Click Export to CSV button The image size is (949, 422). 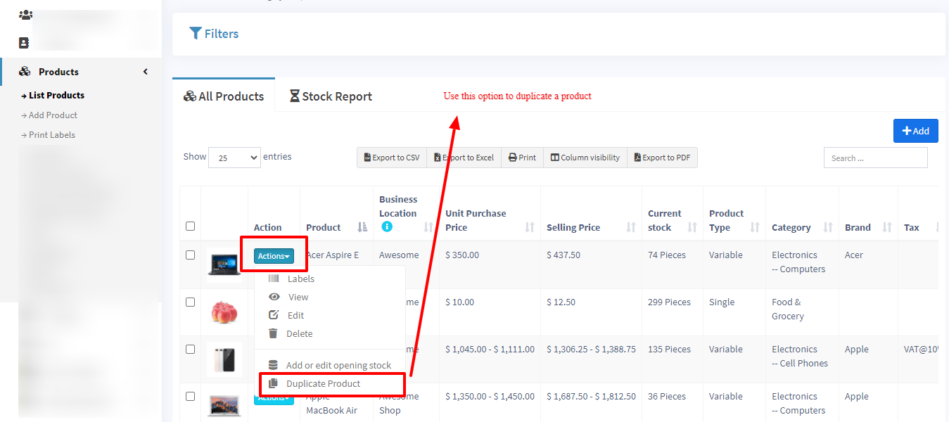[x=392, y=158]
